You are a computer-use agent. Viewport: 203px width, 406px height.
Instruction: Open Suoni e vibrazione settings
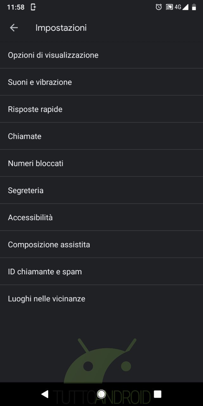pyautogui.click(x=40, y=82)
